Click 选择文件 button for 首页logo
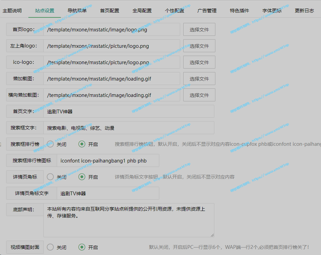The height and width of the screenshot is (255, 321). (199, 29)
